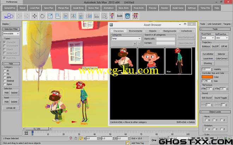Select the Move tool icon
The image size is (233, 145).
35,16
